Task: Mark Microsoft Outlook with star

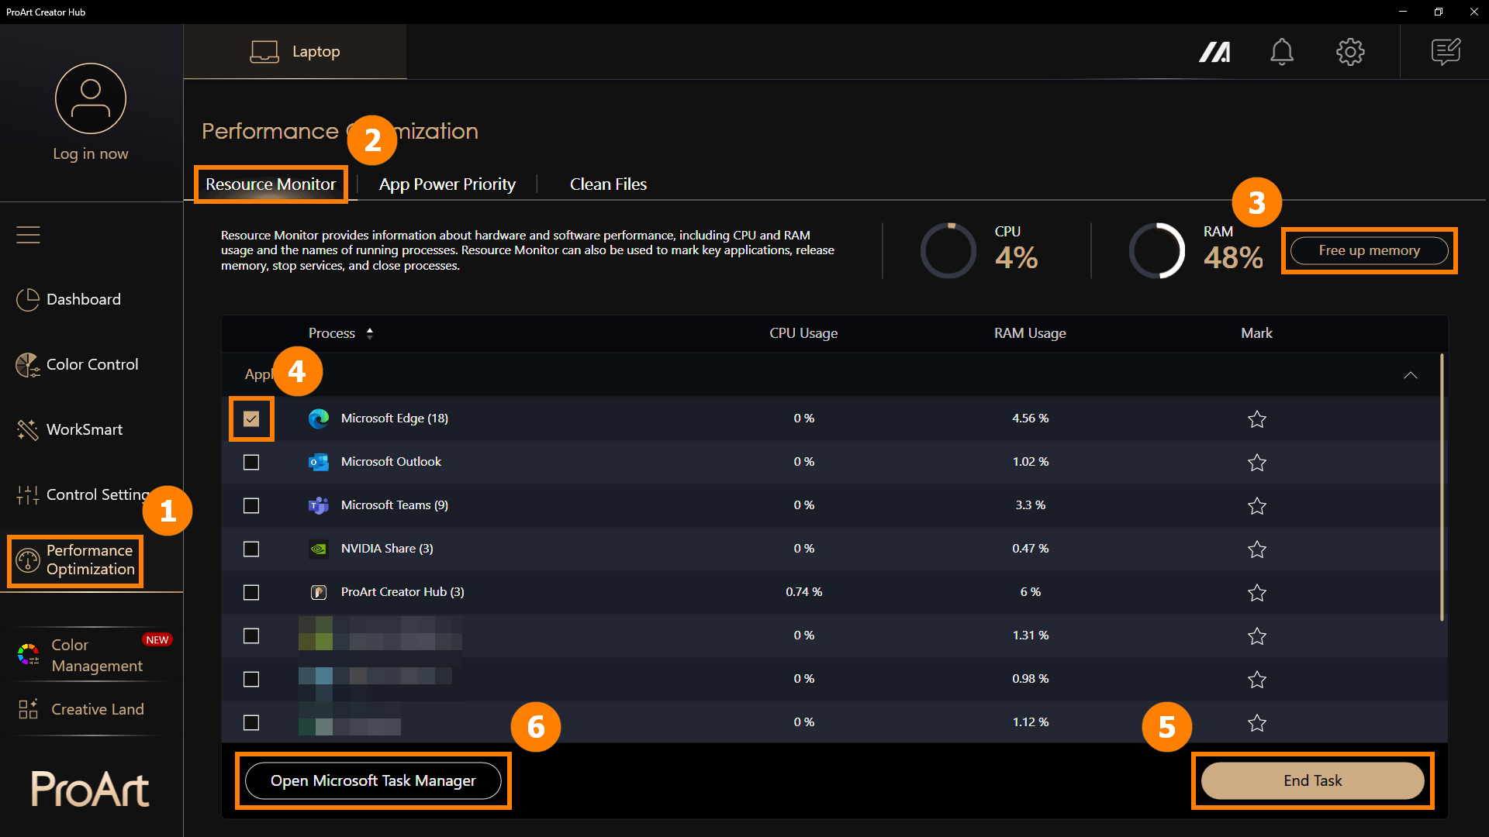Action: (x=1257, y=462)
